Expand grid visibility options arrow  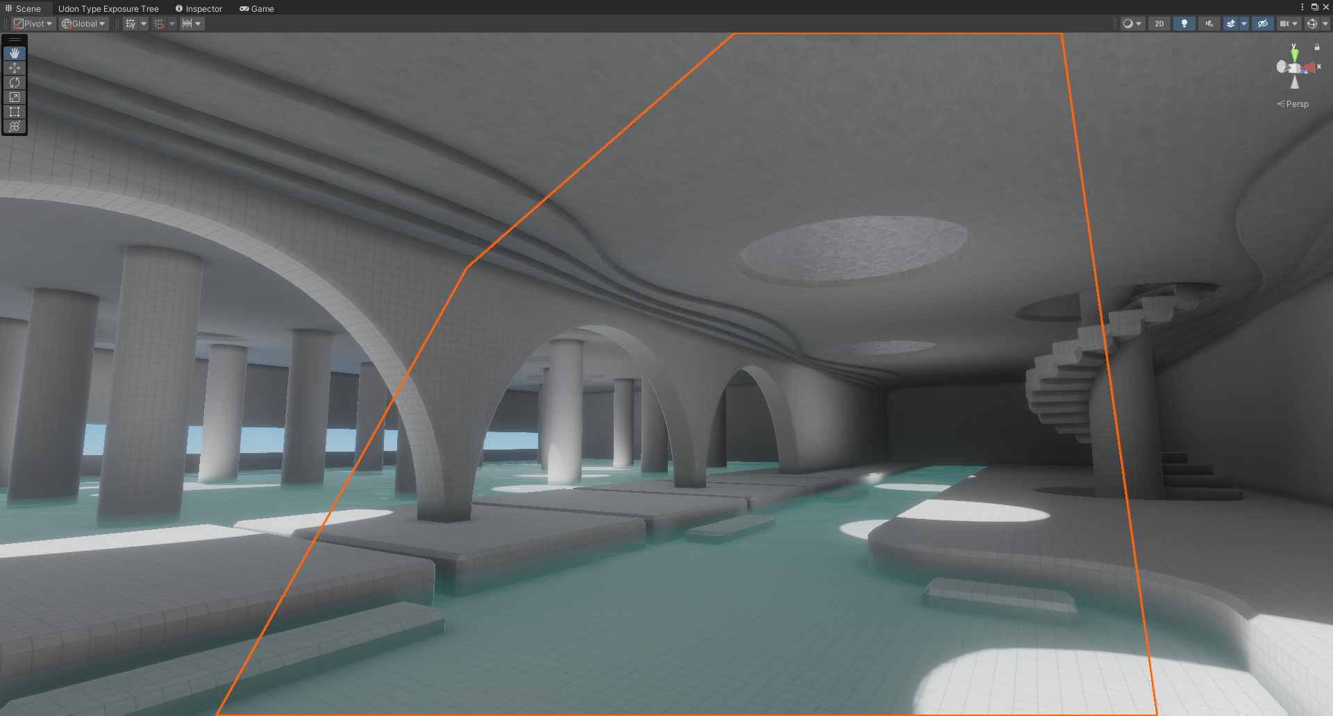pos(144,24)
